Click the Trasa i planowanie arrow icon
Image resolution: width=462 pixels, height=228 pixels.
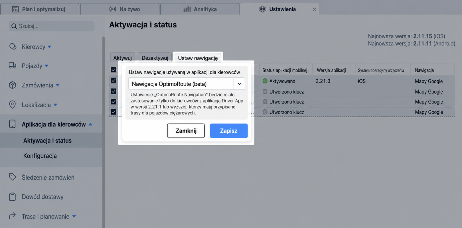13,216
